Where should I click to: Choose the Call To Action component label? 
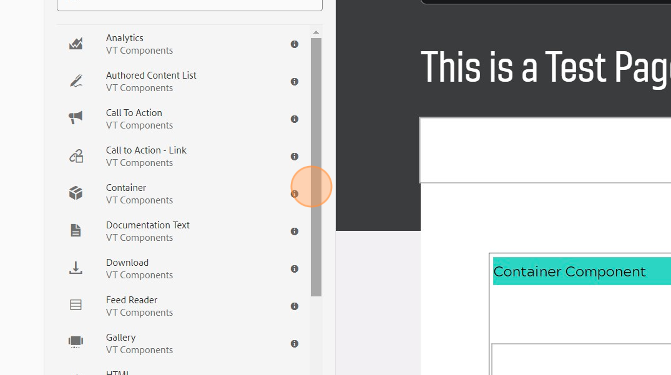point(134,113)
